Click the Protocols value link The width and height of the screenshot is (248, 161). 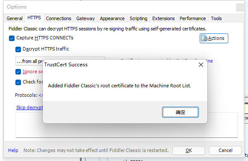tap(41, 95)
